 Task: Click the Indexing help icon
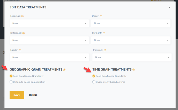(x=105, y=50)
